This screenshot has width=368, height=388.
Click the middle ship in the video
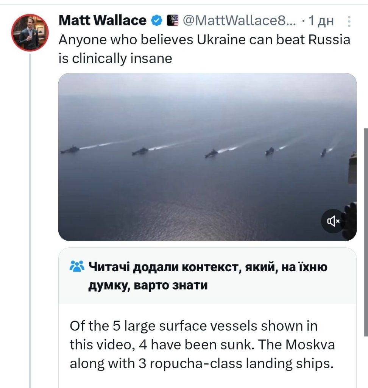tap(212, 153)
